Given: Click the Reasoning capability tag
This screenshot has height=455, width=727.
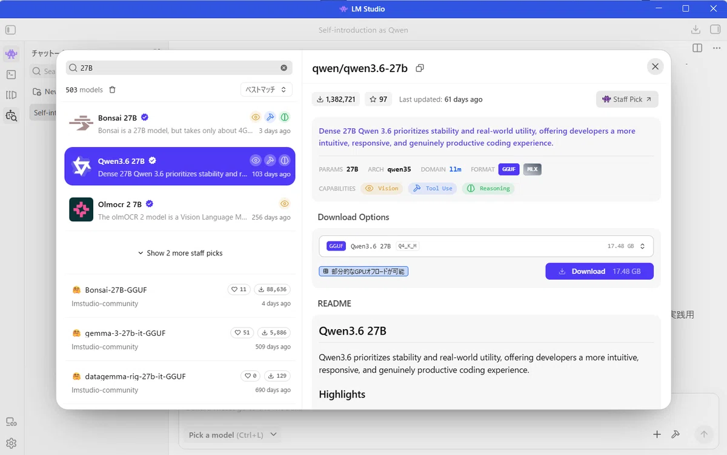Looking at the screenshot, I should (488, 189).
